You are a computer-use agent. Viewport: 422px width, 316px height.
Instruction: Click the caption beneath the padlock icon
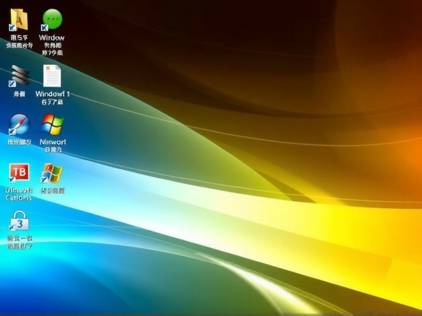20,242
